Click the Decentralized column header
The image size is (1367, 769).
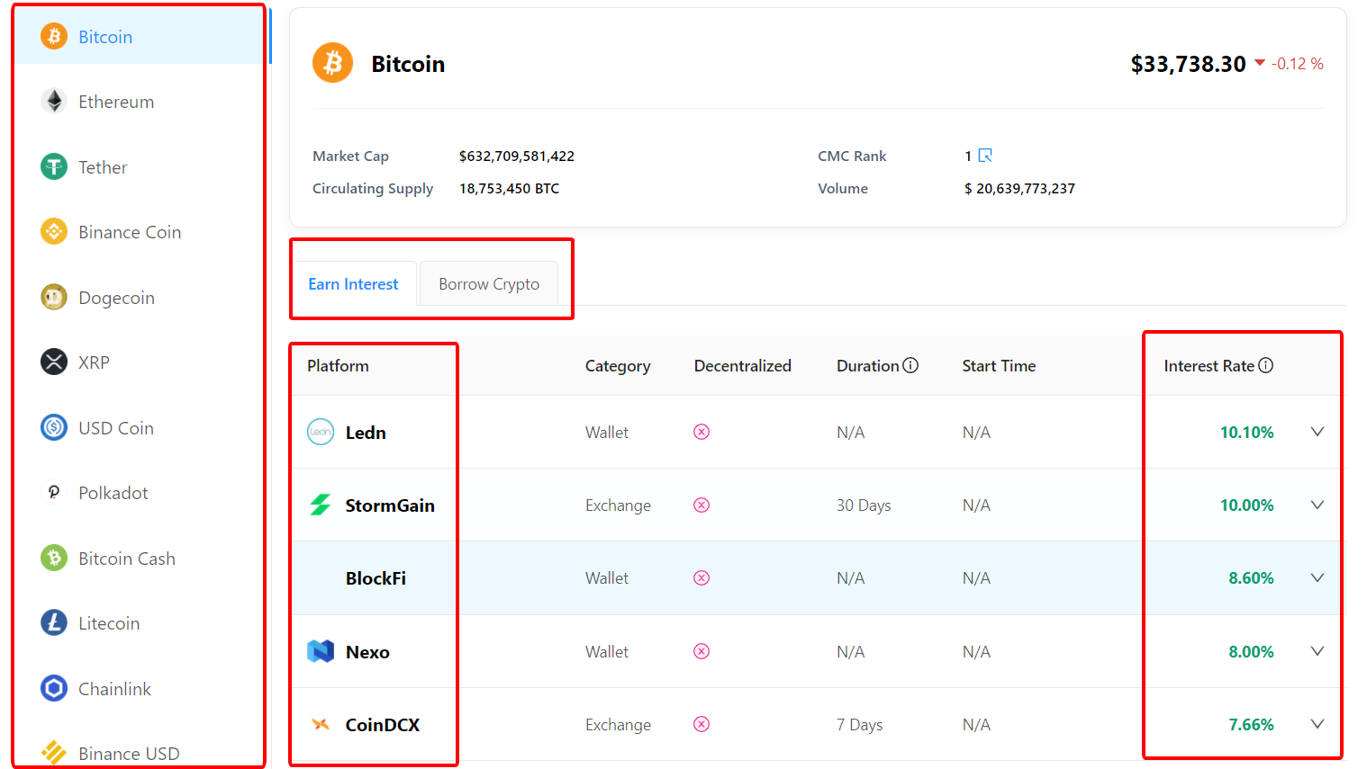(x=743, y=366)
